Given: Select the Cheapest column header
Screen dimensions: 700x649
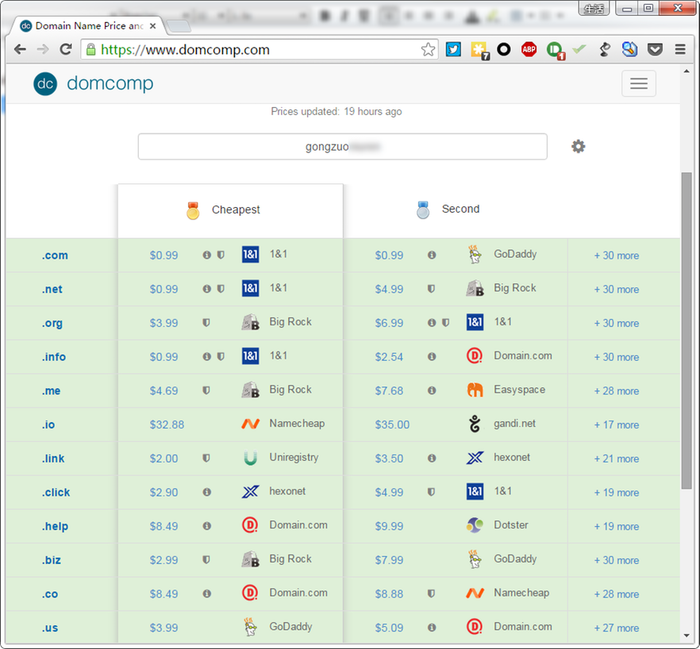Looking at the screenshot, I should tap(230, 209).
